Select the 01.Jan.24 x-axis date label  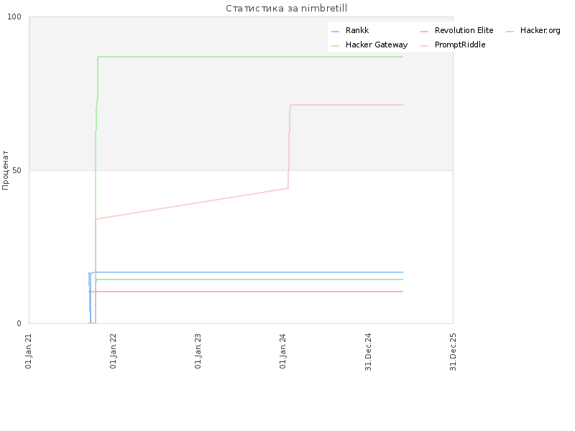pos(282,351)
